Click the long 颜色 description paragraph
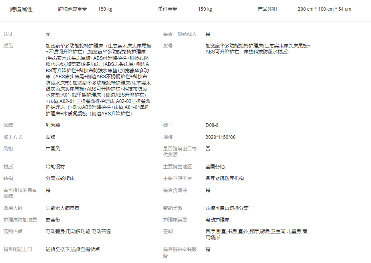Viewport: 371px width, 263px height. pos(98,80)
